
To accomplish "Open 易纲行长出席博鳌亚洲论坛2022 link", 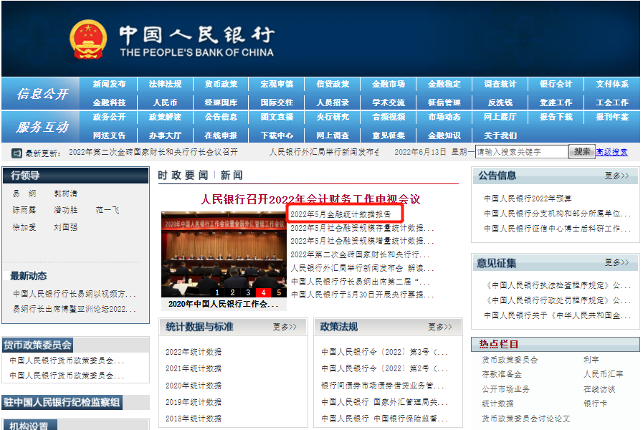I will pos(74,309).
